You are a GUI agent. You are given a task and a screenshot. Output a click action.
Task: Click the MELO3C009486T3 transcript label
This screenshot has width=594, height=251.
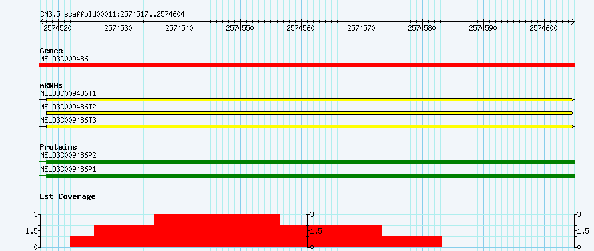point(68,119)
